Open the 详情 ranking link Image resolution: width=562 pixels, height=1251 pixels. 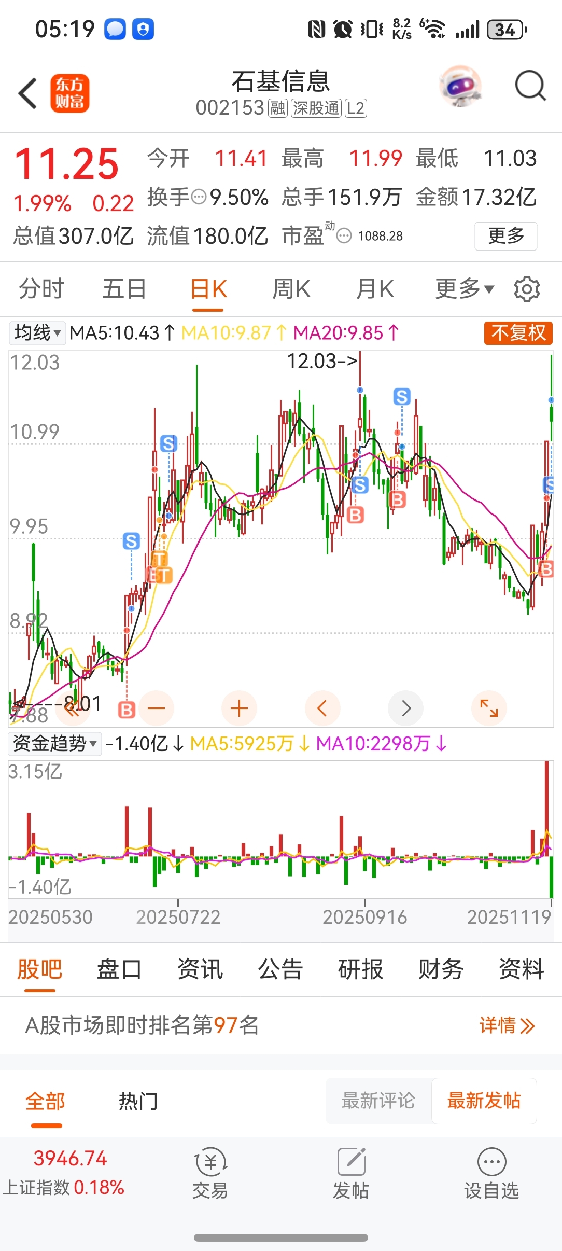point(507,1025)
